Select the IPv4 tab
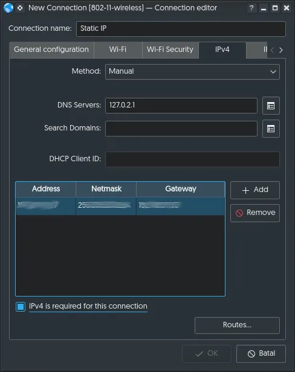Image resolution: width=295 pixels, height=372 pixels. (222, 50)
